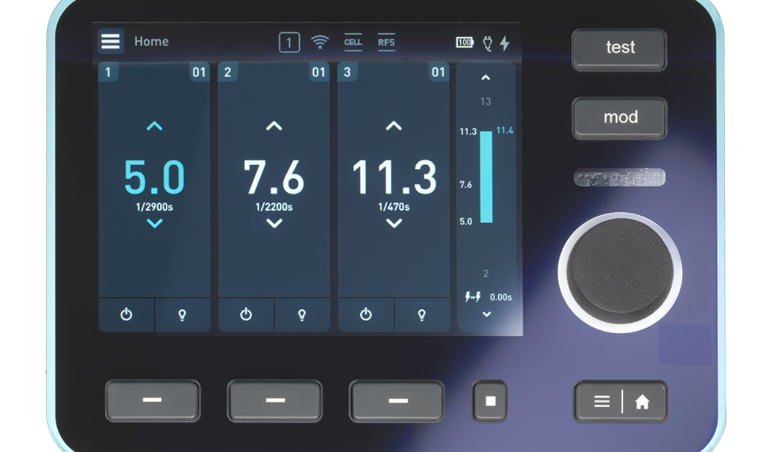The image size is (771, 452).
Task: Push the minus button under group 1
Action: pos(152,401)
